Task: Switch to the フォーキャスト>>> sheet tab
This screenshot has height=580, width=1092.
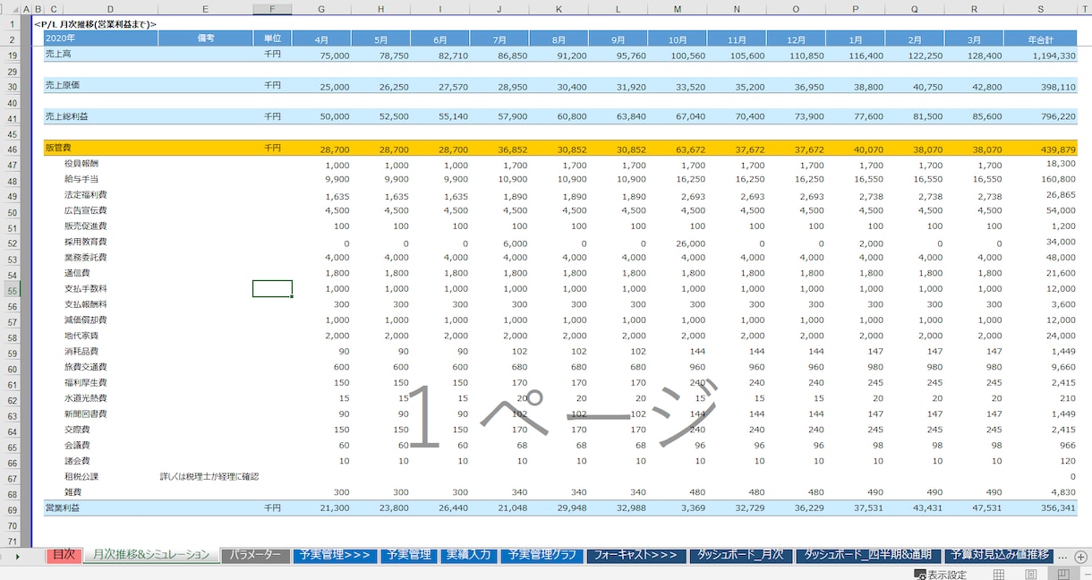Action: click(636, 556)
